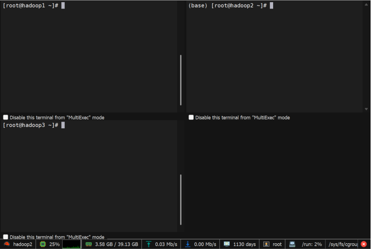This screenshot has width=371, height=249.
Task: Click the hadoop2 terminal scroll down arrow
Action: tap(366, 109)
